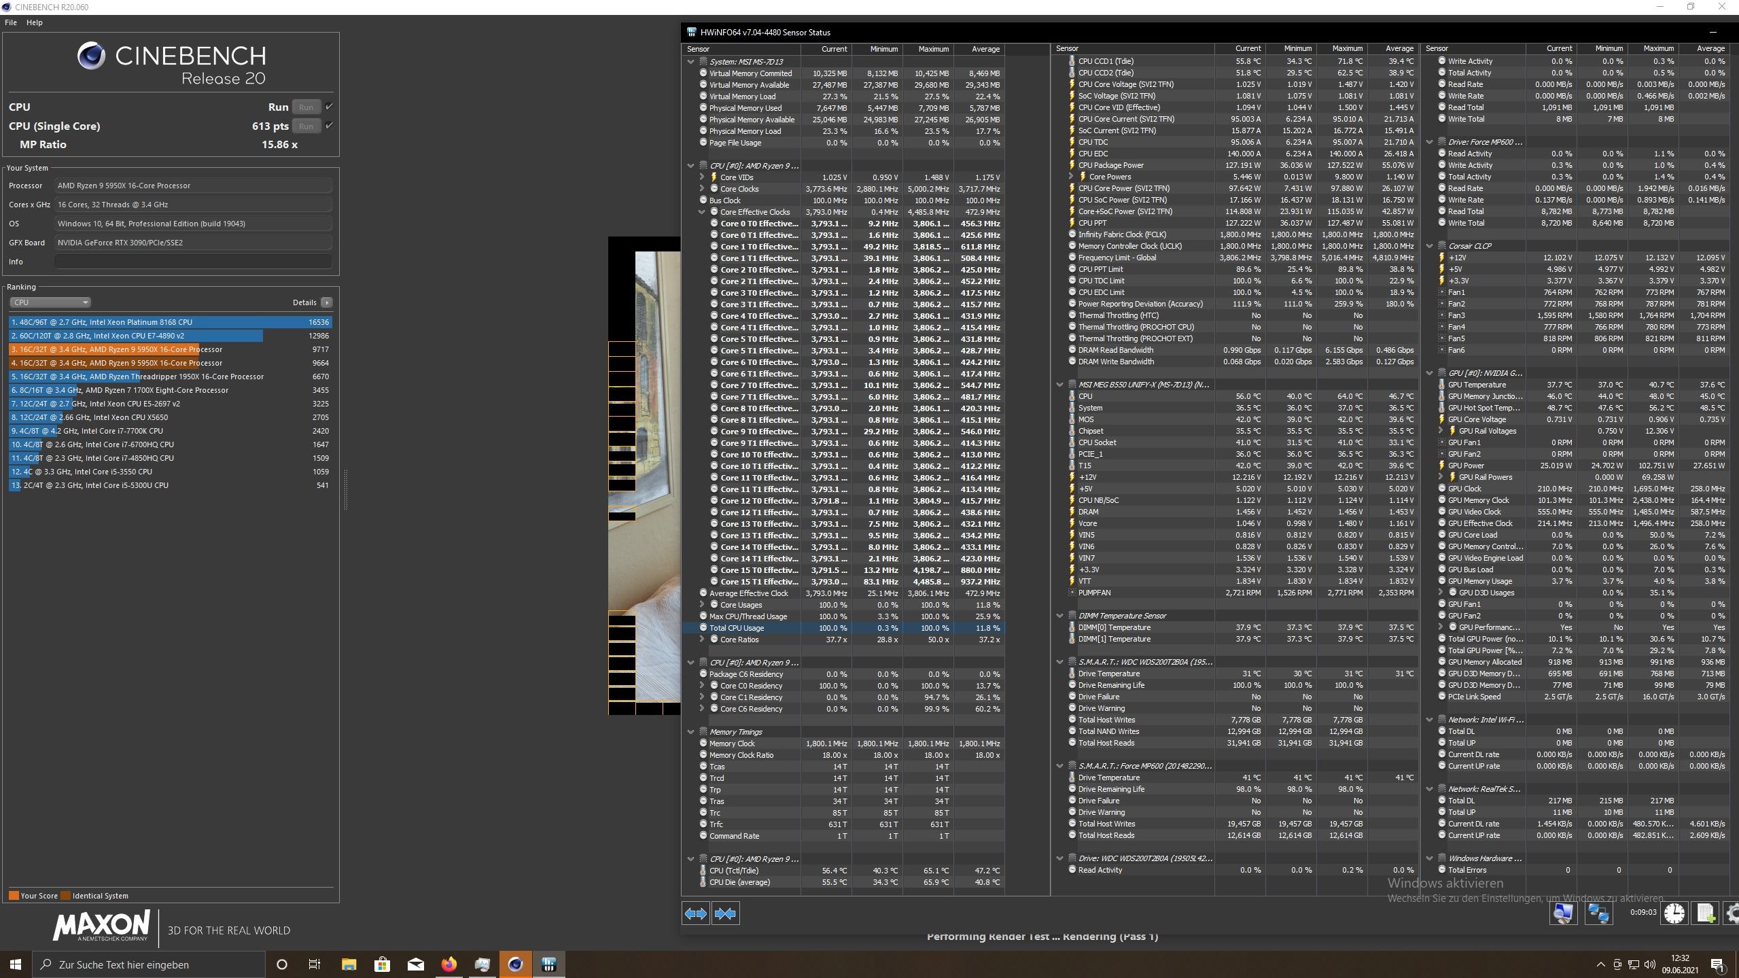Select the Intel Core i7-7700K ranking entry

171,431
